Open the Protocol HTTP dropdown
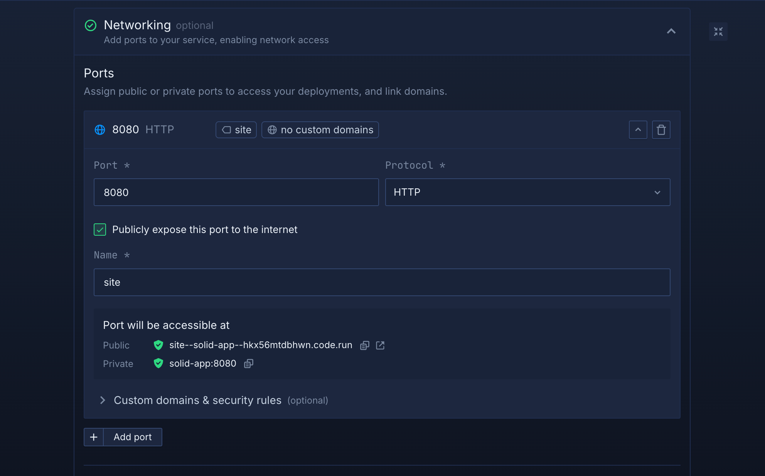The image size is (765, 476). tap(527, 192)
